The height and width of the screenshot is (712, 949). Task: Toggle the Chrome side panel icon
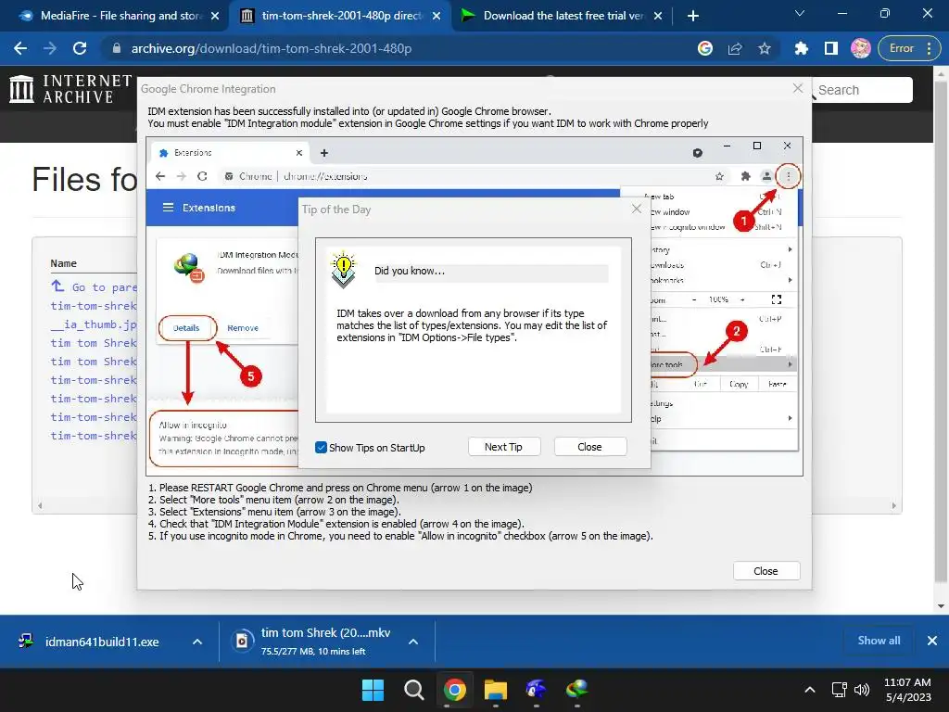click(831, 48)
